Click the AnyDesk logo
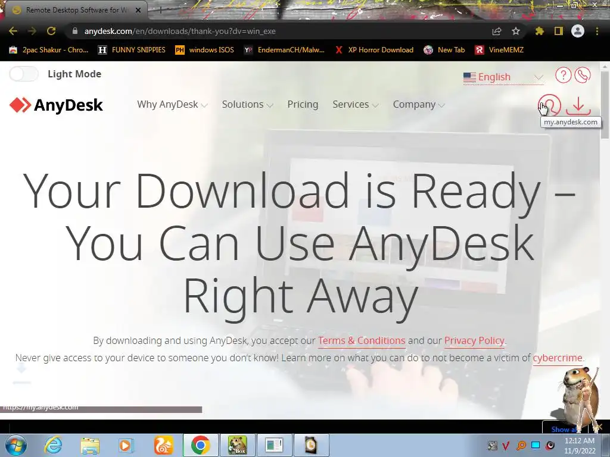The width and height of the screenshot is (610, 457). pos(56,105)
